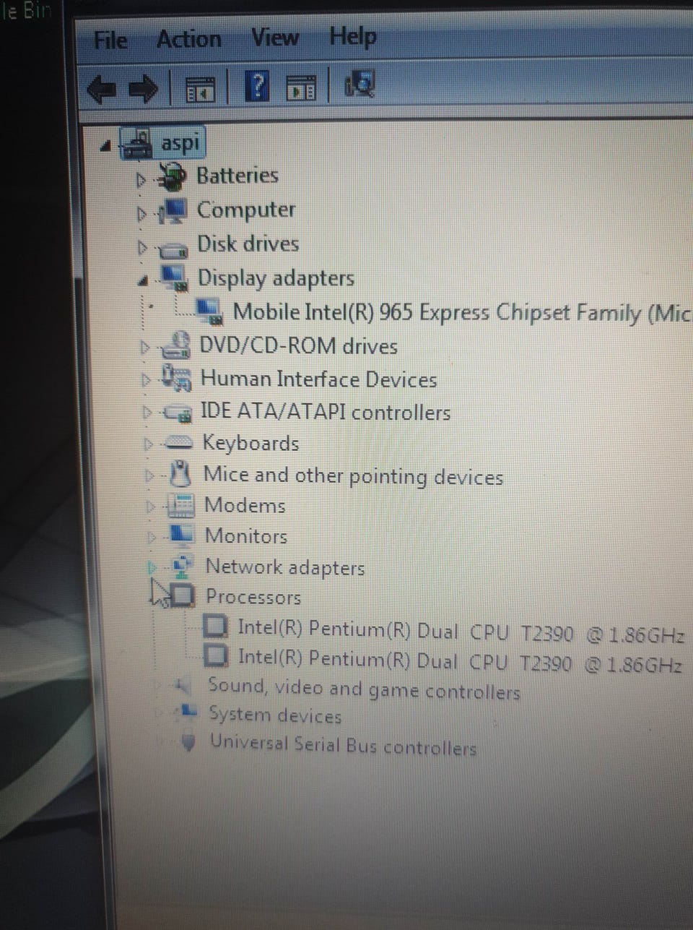Viewport: 693px width, 930px height.
Task: Click the Monitors icon
Action: (x=181, y=535)
